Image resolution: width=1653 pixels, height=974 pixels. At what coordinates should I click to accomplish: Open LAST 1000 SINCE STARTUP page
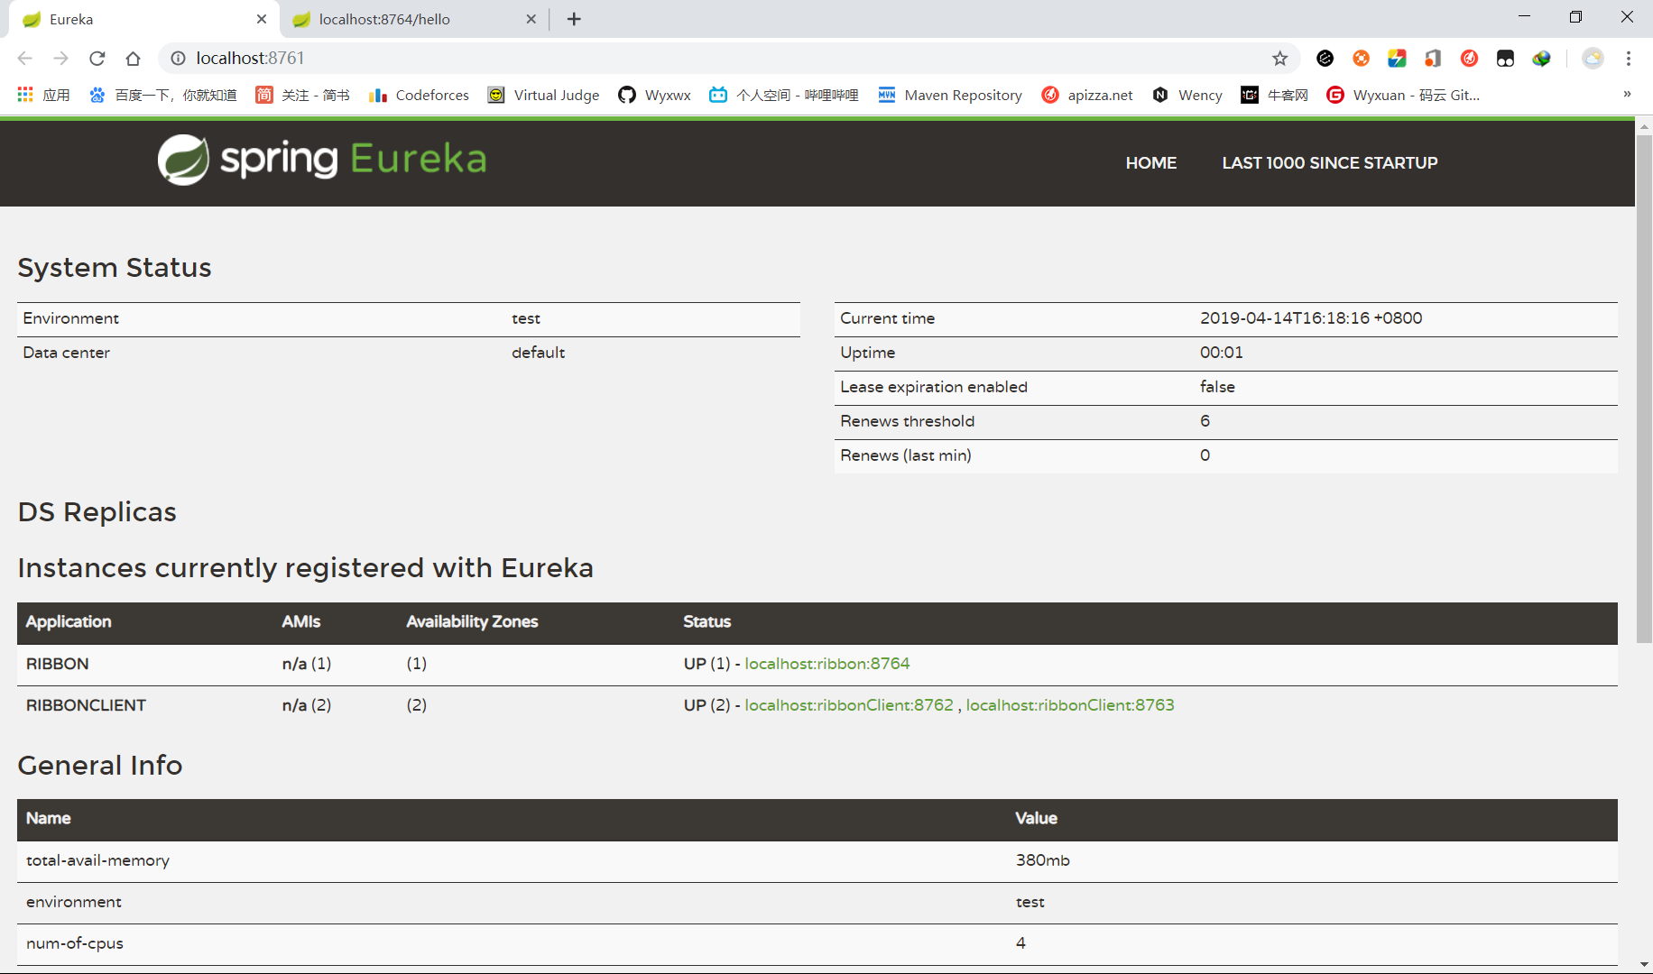coord(1330,163)
